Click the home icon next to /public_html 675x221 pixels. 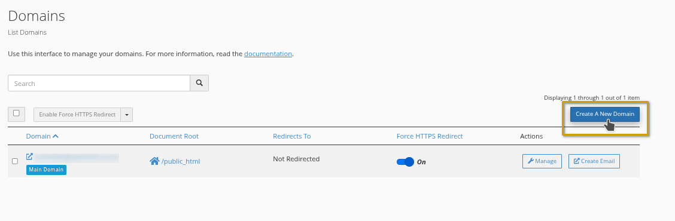point(154,161)
